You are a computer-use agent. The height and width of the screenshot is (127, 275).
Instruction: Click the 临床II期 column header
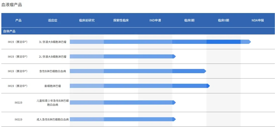pyautogui.click(x=224, y=20)
